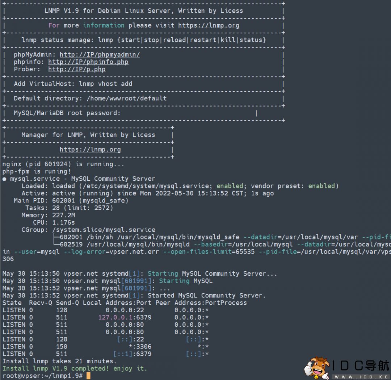
Task: Open the https://lnmp.org link in top banner
Action: click(x=209, y=25)
